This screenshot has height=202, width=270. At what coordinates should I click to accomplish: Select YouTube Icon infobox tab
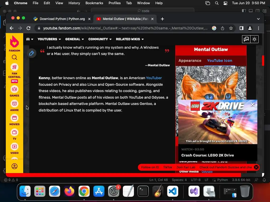point(220,61)
